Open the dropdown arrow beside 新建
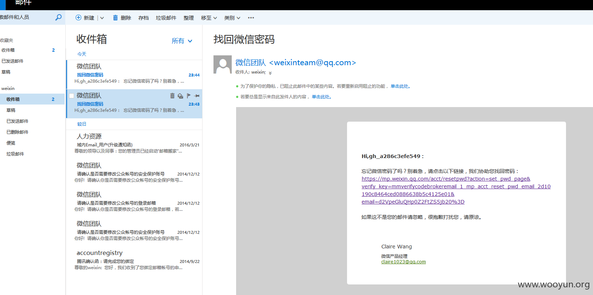Screen dimensions: 593x295 [x=102, y=18]
